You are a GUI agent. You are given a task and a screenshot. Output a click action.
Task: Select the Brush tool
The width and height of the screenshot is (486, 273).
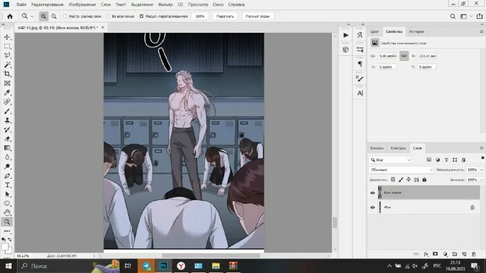7,111
